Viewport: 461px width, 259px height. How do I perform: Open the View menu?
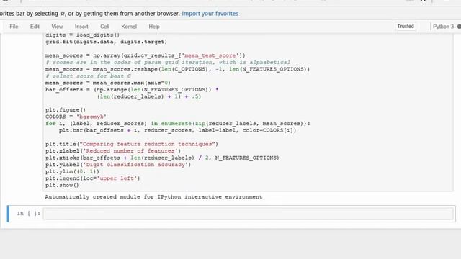point(57,27)
